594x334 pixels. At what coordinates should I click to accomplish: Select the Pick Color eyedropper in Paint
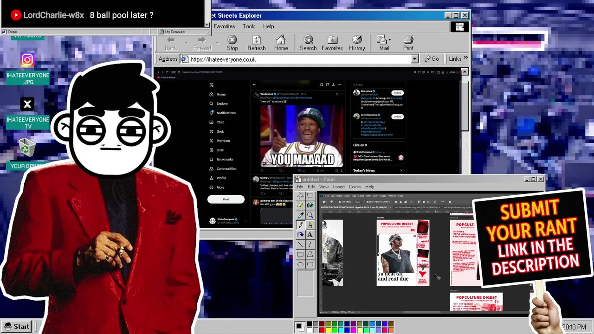pos(300,215)
